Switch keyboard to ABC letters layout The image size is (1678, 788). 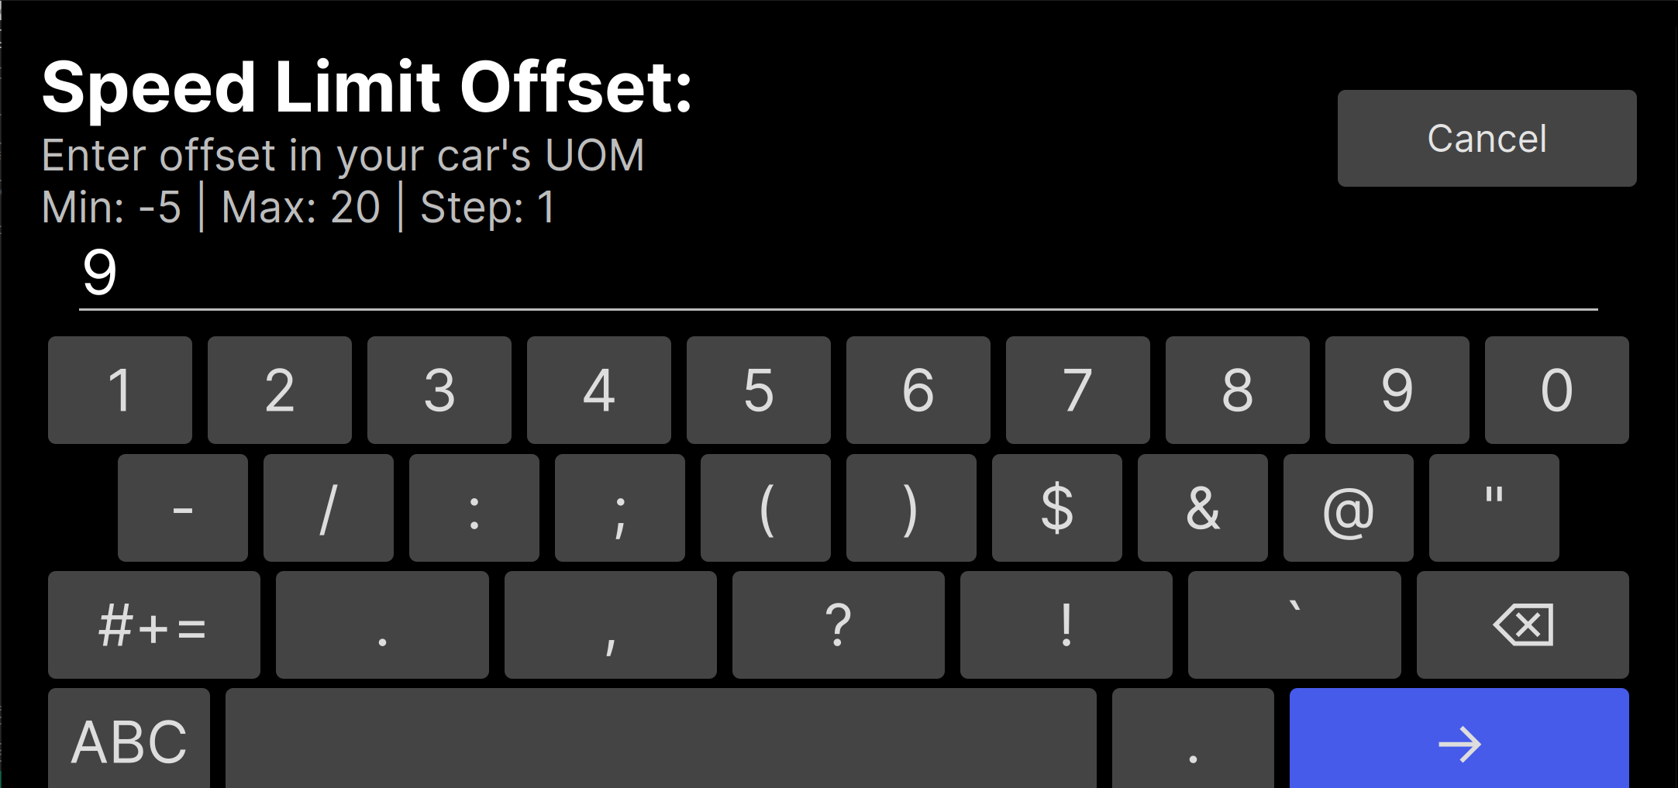click(x=129, y=740)
